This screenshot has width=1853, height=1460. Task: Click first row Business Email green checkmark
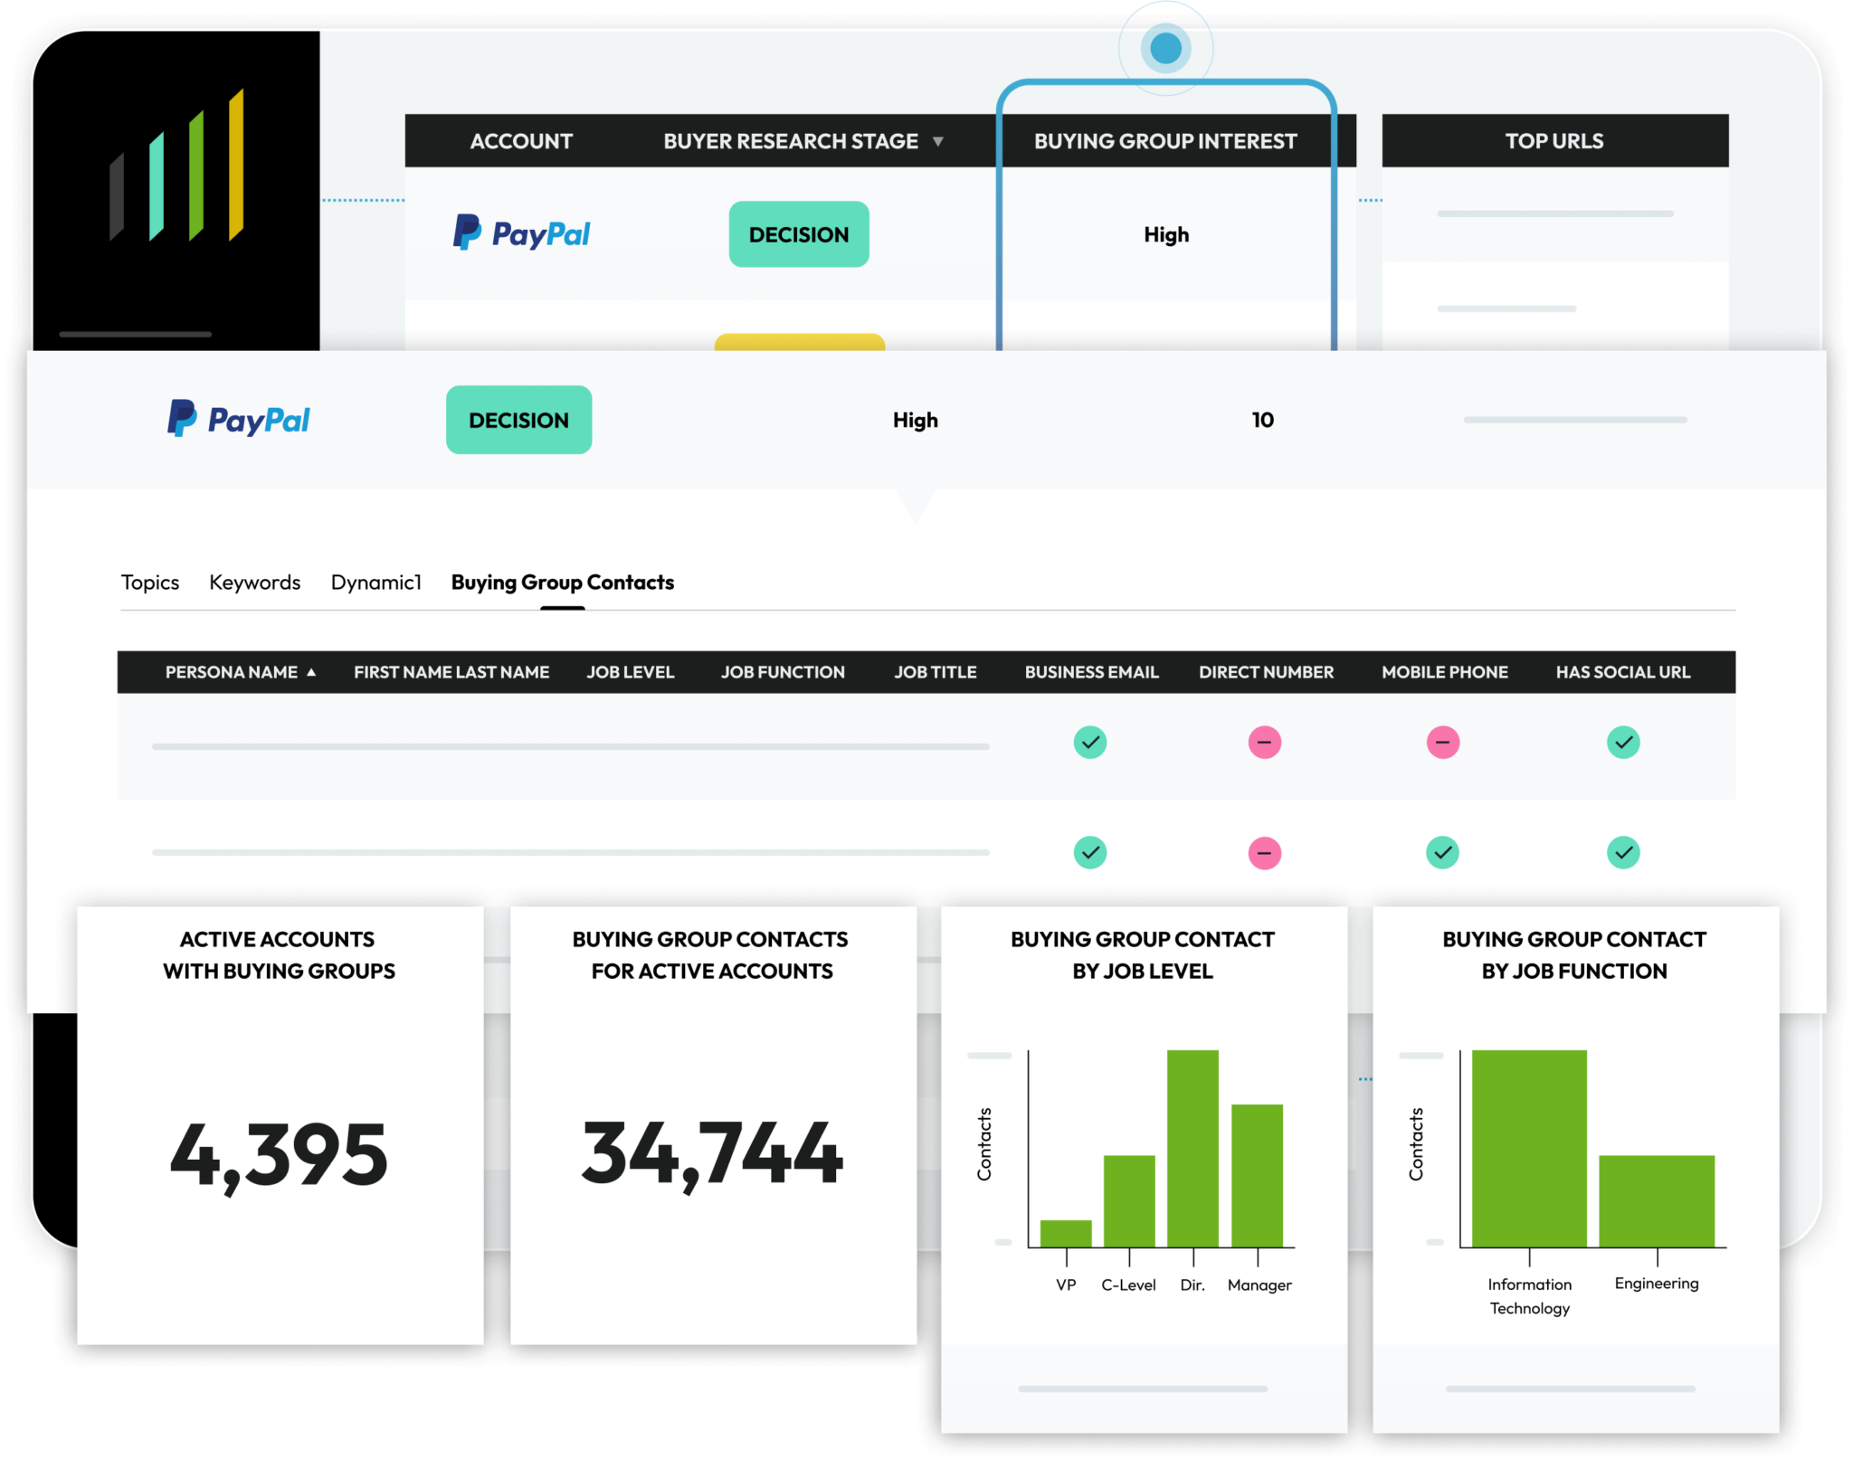pyautogui.click(x=1090, y=743)
